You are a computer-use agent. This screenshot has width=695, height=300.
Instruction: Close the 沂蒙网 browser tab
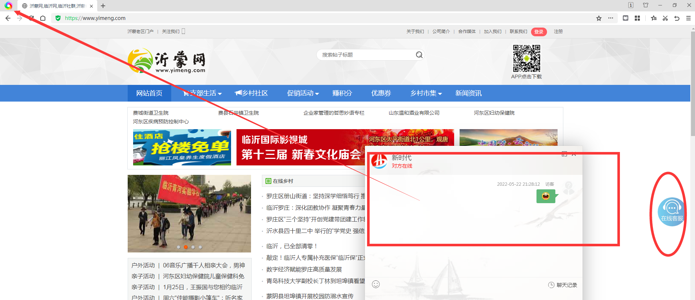(x=91, y=6)
